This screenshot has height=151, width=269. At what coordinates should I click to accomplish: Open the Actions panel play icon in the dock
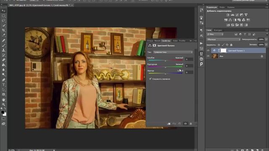(201, 43)
